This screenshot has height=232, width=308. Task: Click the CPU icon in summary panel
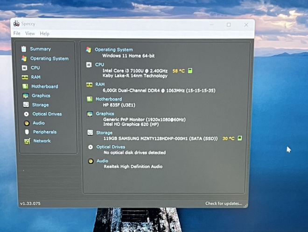coord(89,65)
